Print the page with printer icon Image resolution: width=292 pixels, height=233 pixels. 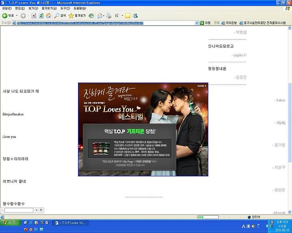click(x=109, y=16)
